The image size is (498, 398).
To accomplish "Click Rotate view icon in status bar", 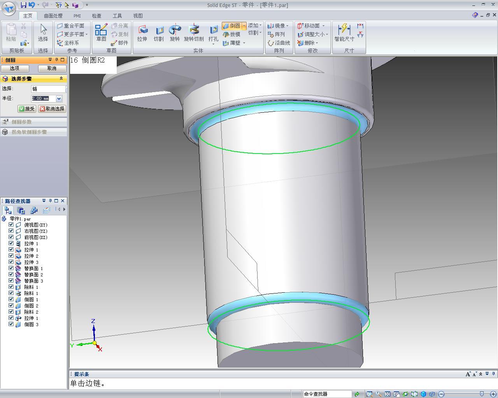I will 405,394.
